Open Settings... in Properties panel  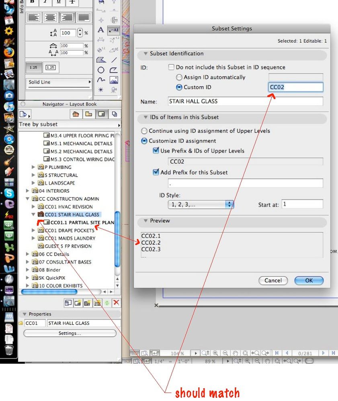[70, 333]
